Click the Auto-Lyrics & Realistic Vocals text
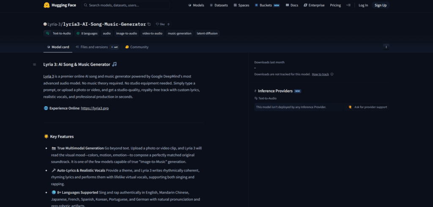This screenshot has height=207, width=433. point(81,170)
